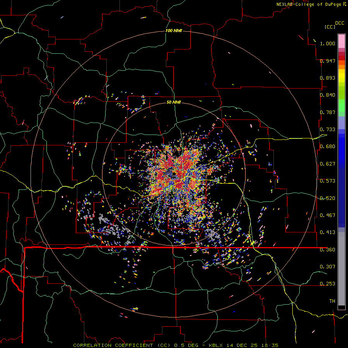Pick the pink segment of the color bar

341,41
